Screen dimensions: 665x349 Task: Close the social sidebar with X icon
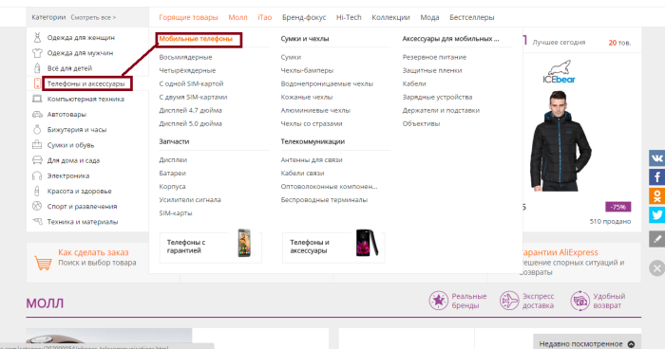tap(657, 268)
